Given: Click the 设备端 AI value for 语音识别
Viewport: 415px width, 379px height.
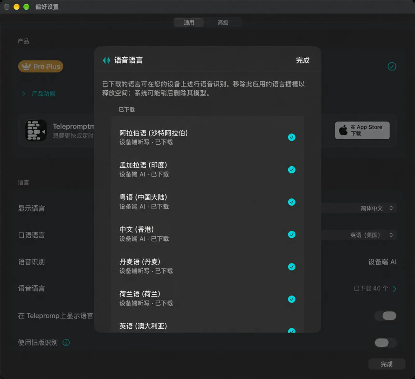Looking at the screenshot, I should [x=382, y=262].
